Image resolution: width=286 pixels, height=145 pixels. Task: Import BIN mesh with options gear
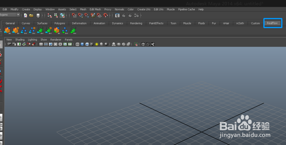coord(49,30)
